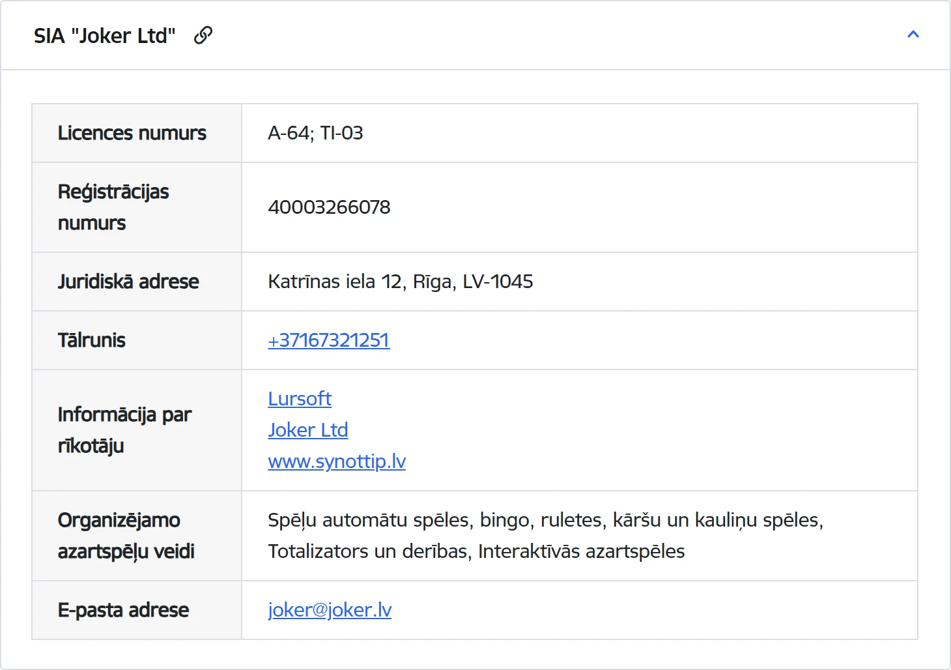Click the Juridiskā adrese label
Viewport: 951px width, 670px height.
coord(128,282)
